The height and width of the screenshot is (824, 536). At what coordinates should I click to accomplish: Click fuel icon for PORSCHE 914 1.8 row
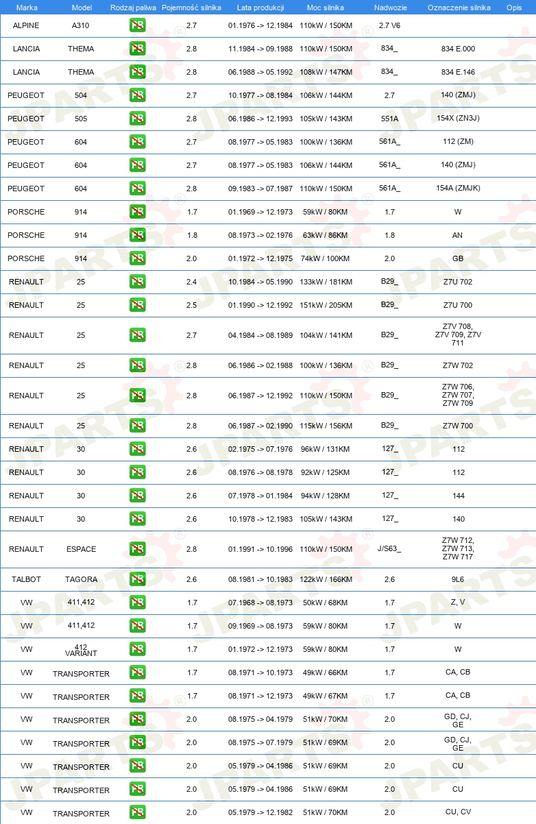point(137,235)
